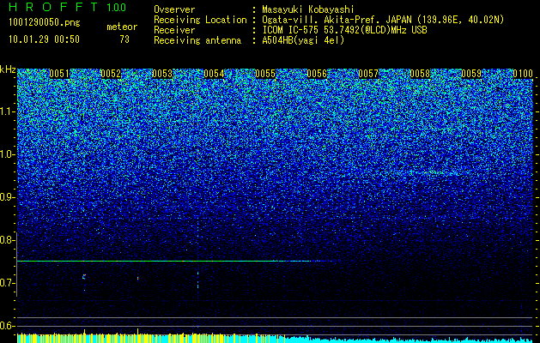Click the 0051 time marker
Viewport: 540px width, 343px height.
coord(59,74)
